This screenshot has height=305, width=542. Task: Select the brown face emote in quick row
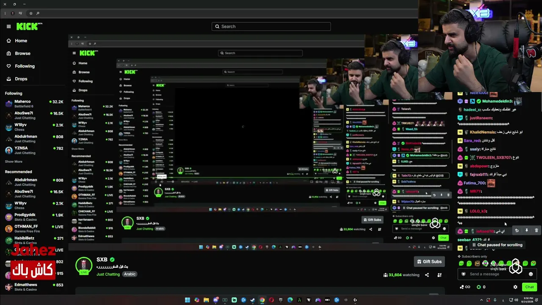pos(477,263)
